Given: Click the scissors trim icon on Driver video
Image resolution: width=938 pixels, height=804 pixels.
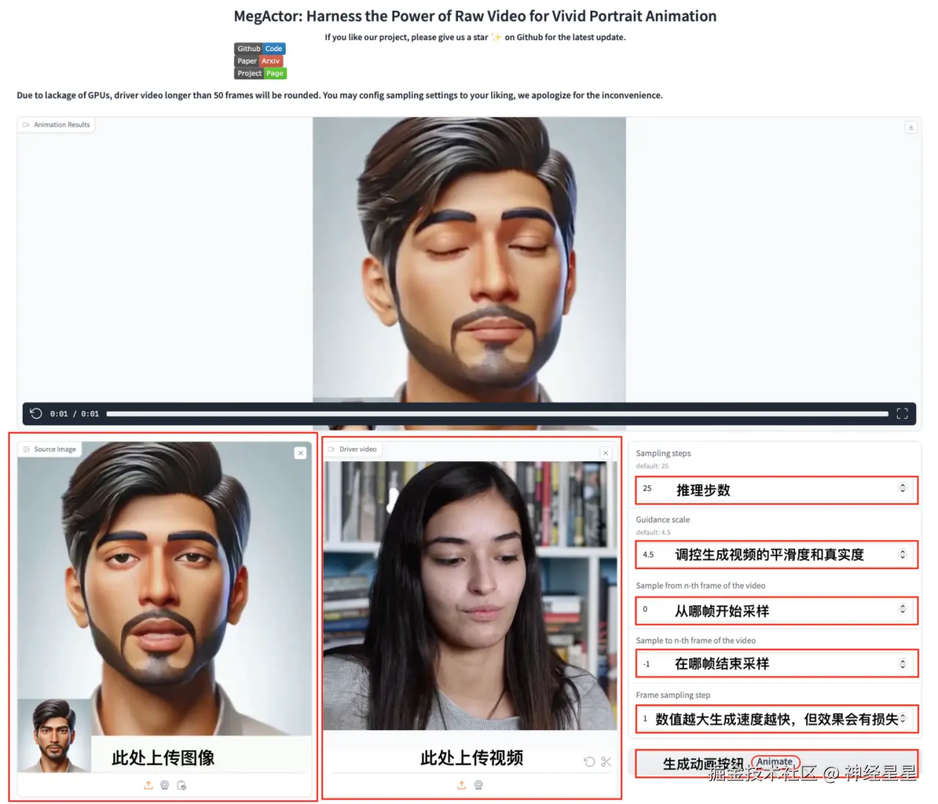Looking at the screenshot, I should point(605,762).
